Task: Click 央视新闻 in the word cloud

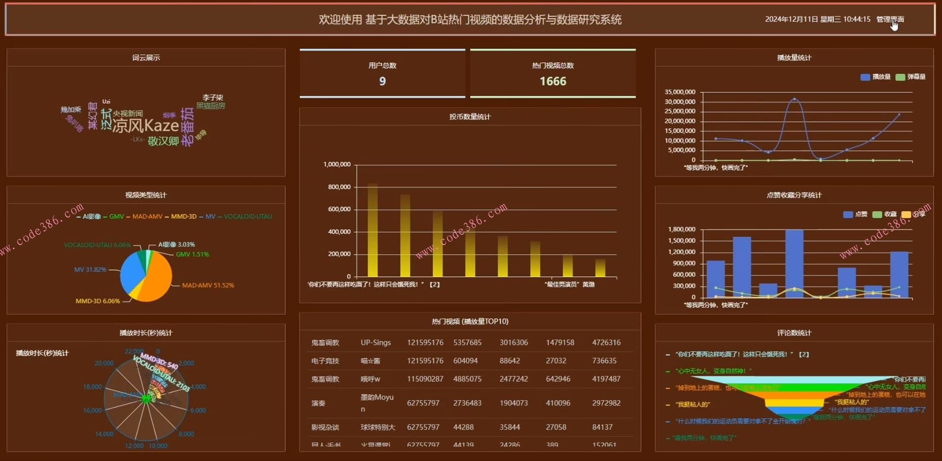Action: click(x=128, y=114)
